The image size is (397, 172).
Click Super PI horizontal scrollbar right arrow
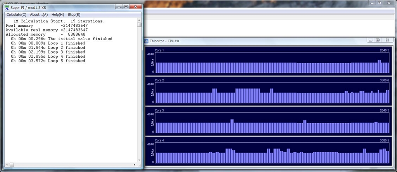click(135, 165)
